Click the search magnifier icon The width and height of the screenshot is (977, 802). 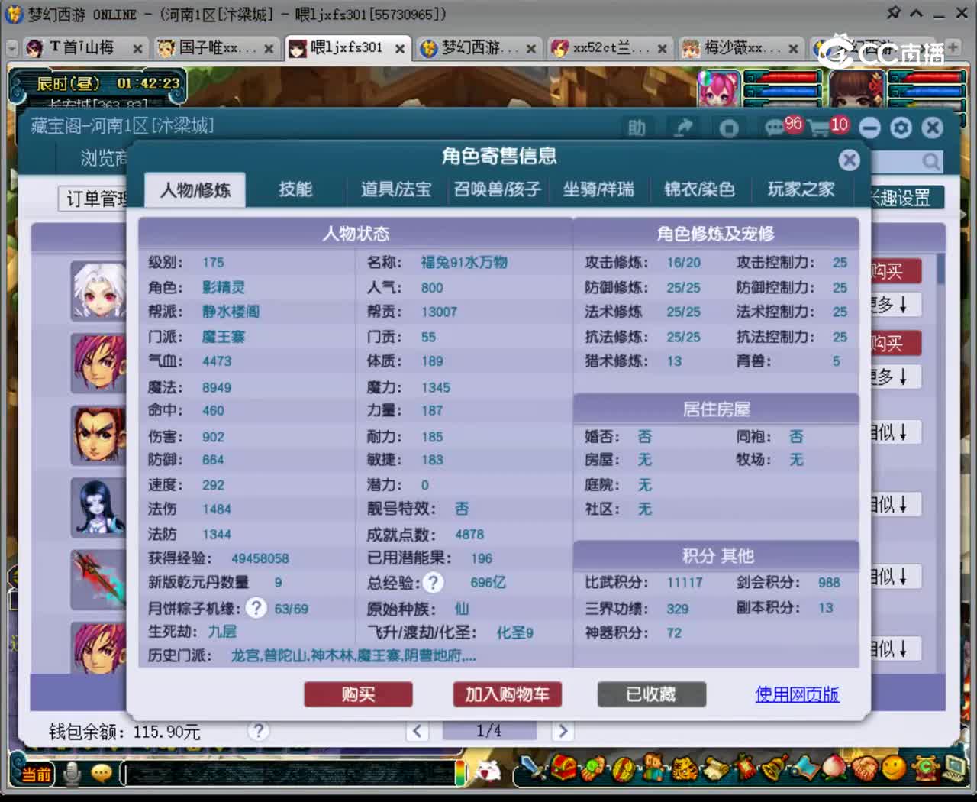point(930,161)
